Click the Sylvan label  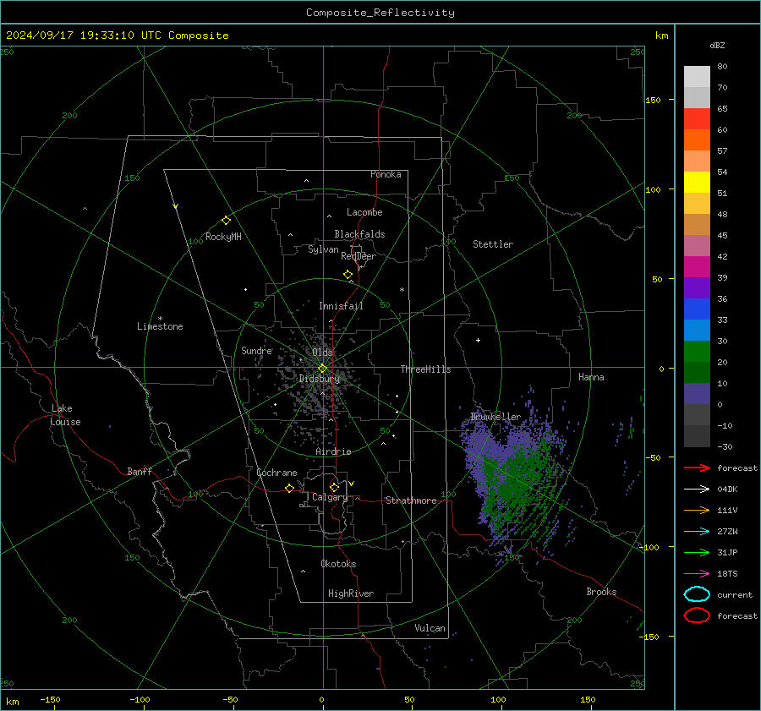click(x=323, y=249)
